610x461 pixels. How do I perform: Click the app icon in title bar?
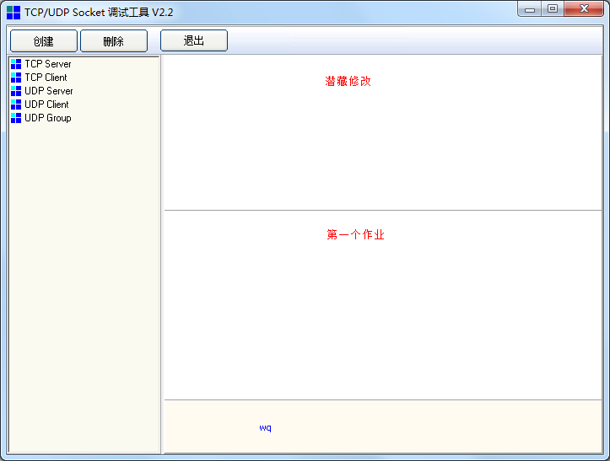(x=13, y=13)
